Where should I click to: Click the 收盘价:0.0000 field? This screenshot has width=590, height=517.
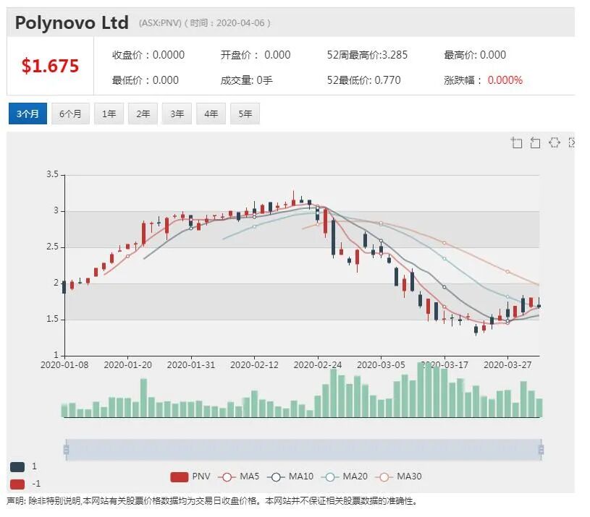(148, 55)
